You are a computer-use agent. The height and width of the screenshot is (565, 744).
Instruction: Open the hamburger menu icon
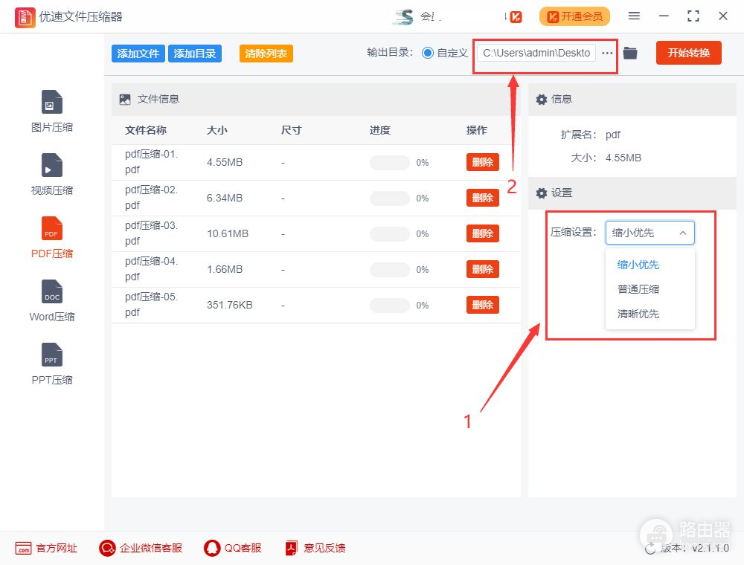634,16
